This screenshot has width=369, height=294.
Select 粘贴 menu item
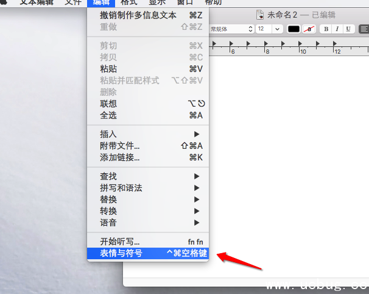(x=148, y=69)
